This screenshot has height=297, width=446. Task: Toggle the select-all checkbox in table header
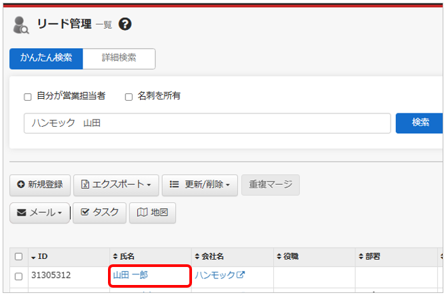[x=19, y=256]
